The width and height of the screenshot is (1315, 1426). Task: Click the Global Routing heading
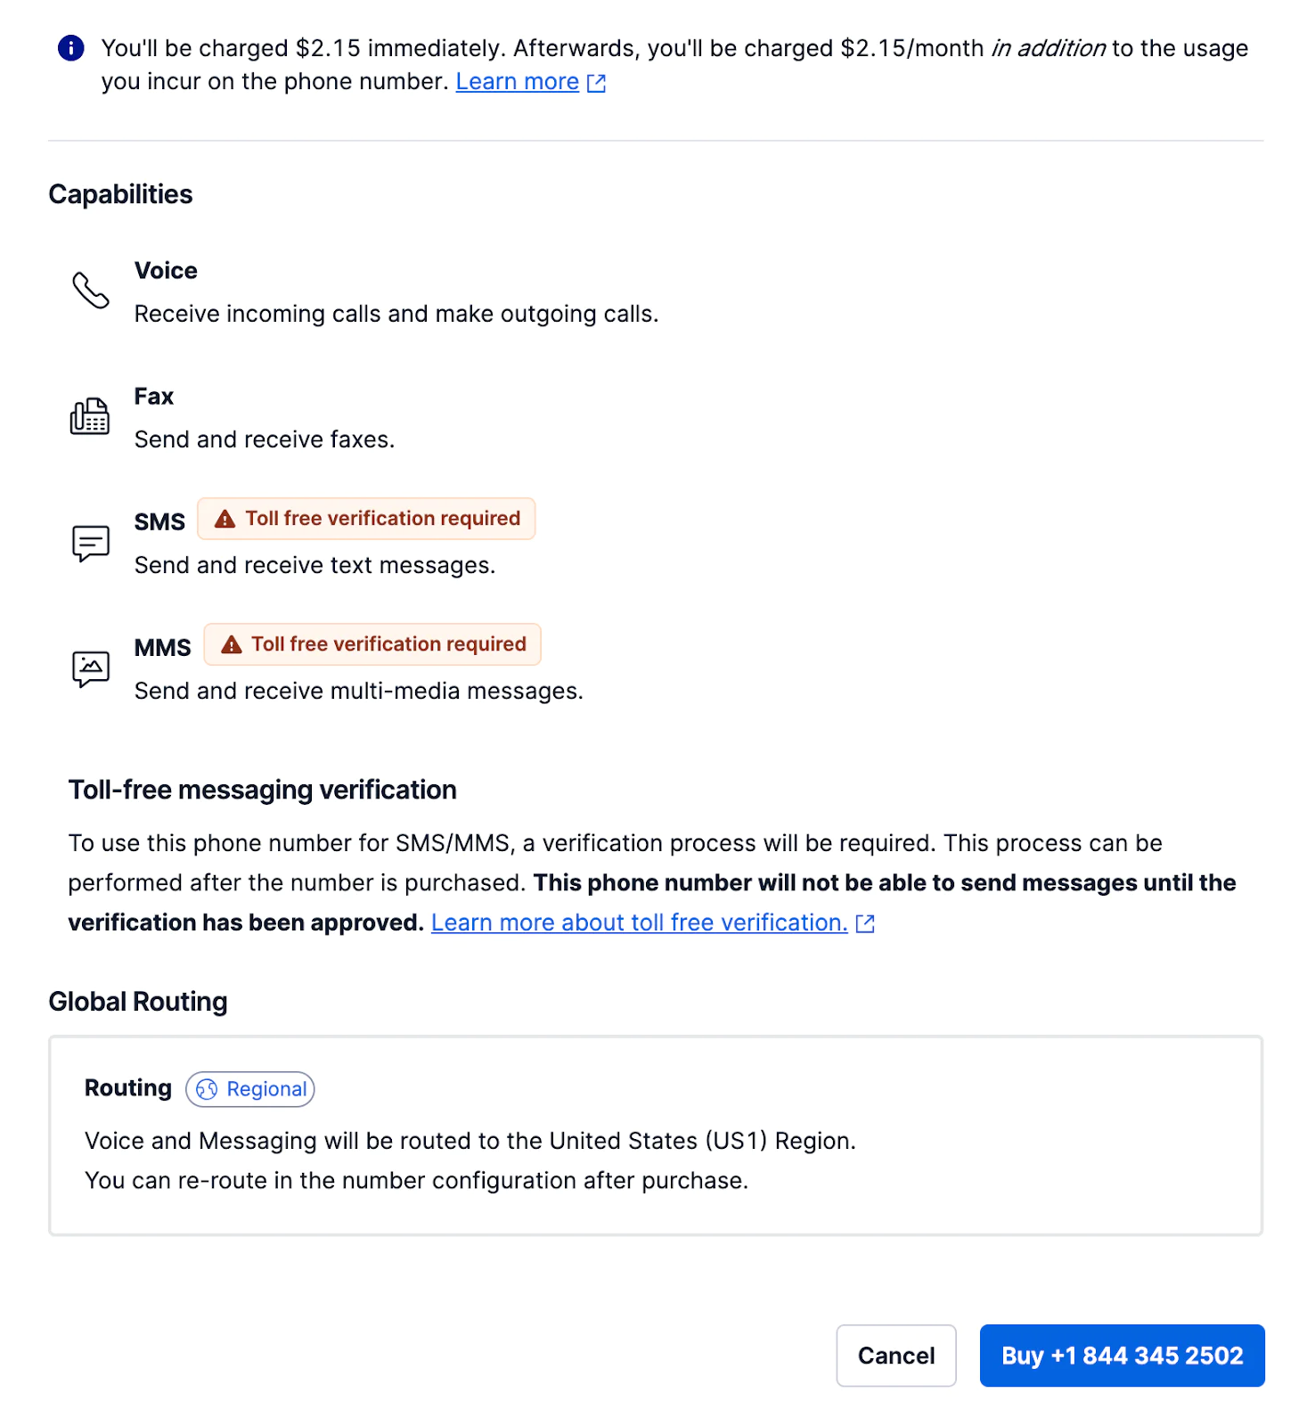tap(138, 1002)
